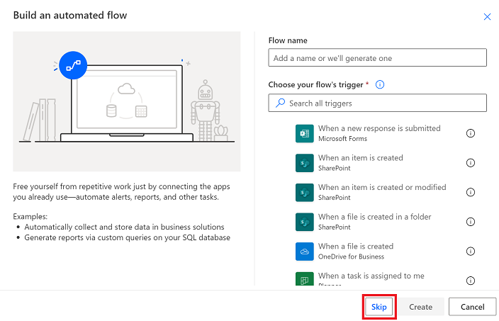Viewport: 499px width, 321px height.
Task: Select When a task is assigned to me
Action: tap(371, 276)
